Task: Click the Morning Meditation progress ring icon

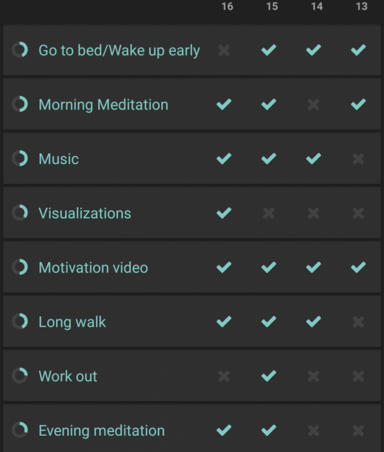Action: click(x=20, y=104)
